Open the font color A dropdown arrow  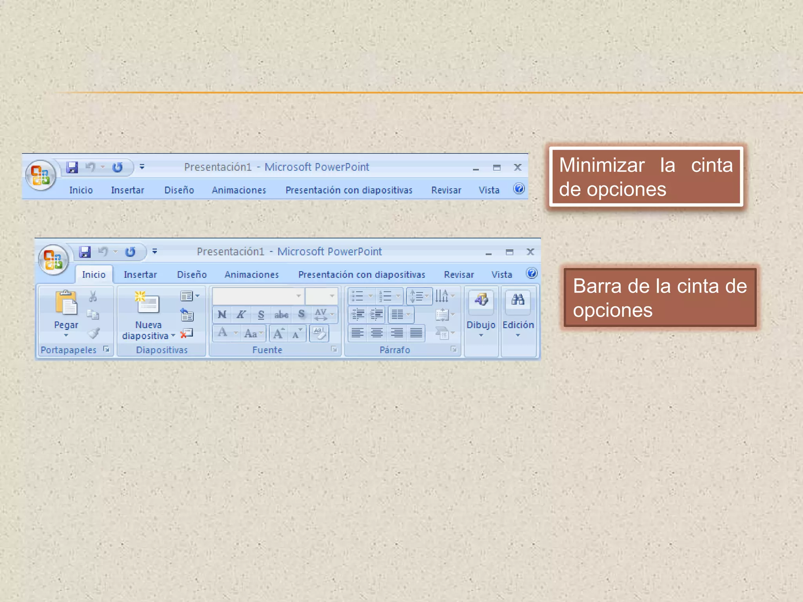pyautogui.click(x=236, y=333)
